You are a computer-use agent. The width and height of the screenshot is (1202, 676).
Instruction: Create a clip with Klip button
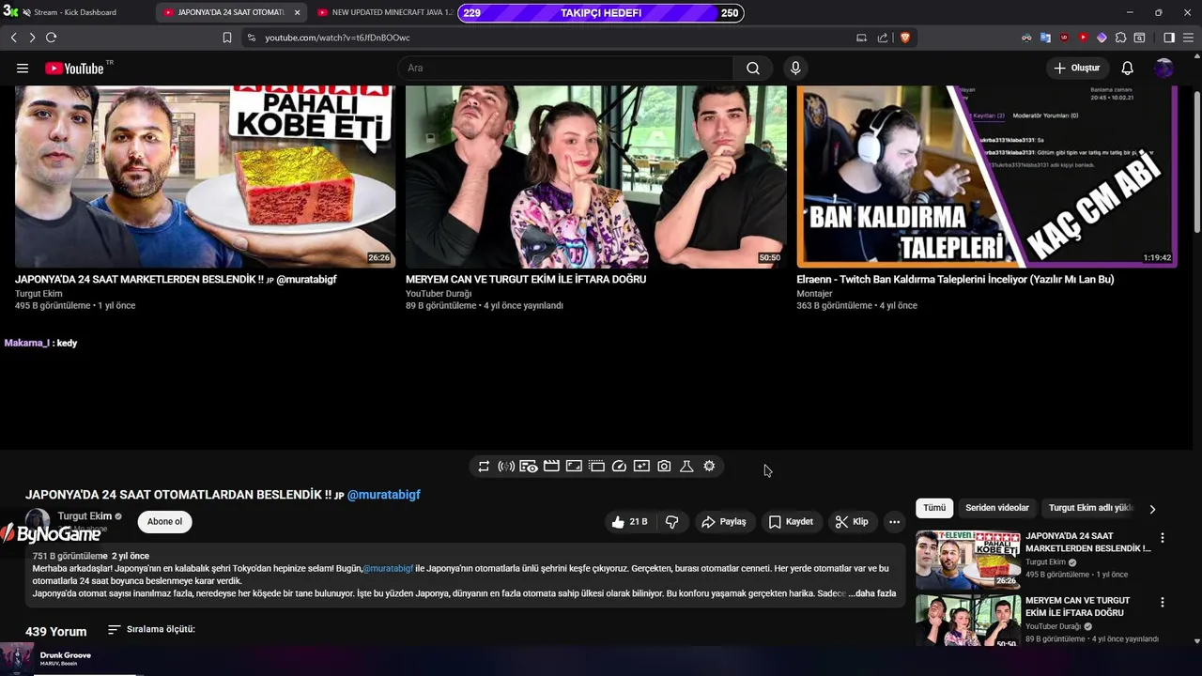[852, 522]
